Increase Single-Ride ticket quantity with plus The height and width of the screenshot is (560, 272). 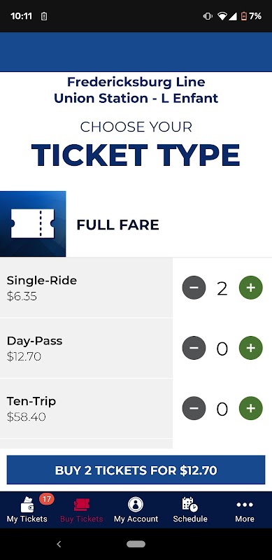tap(250, 288)
